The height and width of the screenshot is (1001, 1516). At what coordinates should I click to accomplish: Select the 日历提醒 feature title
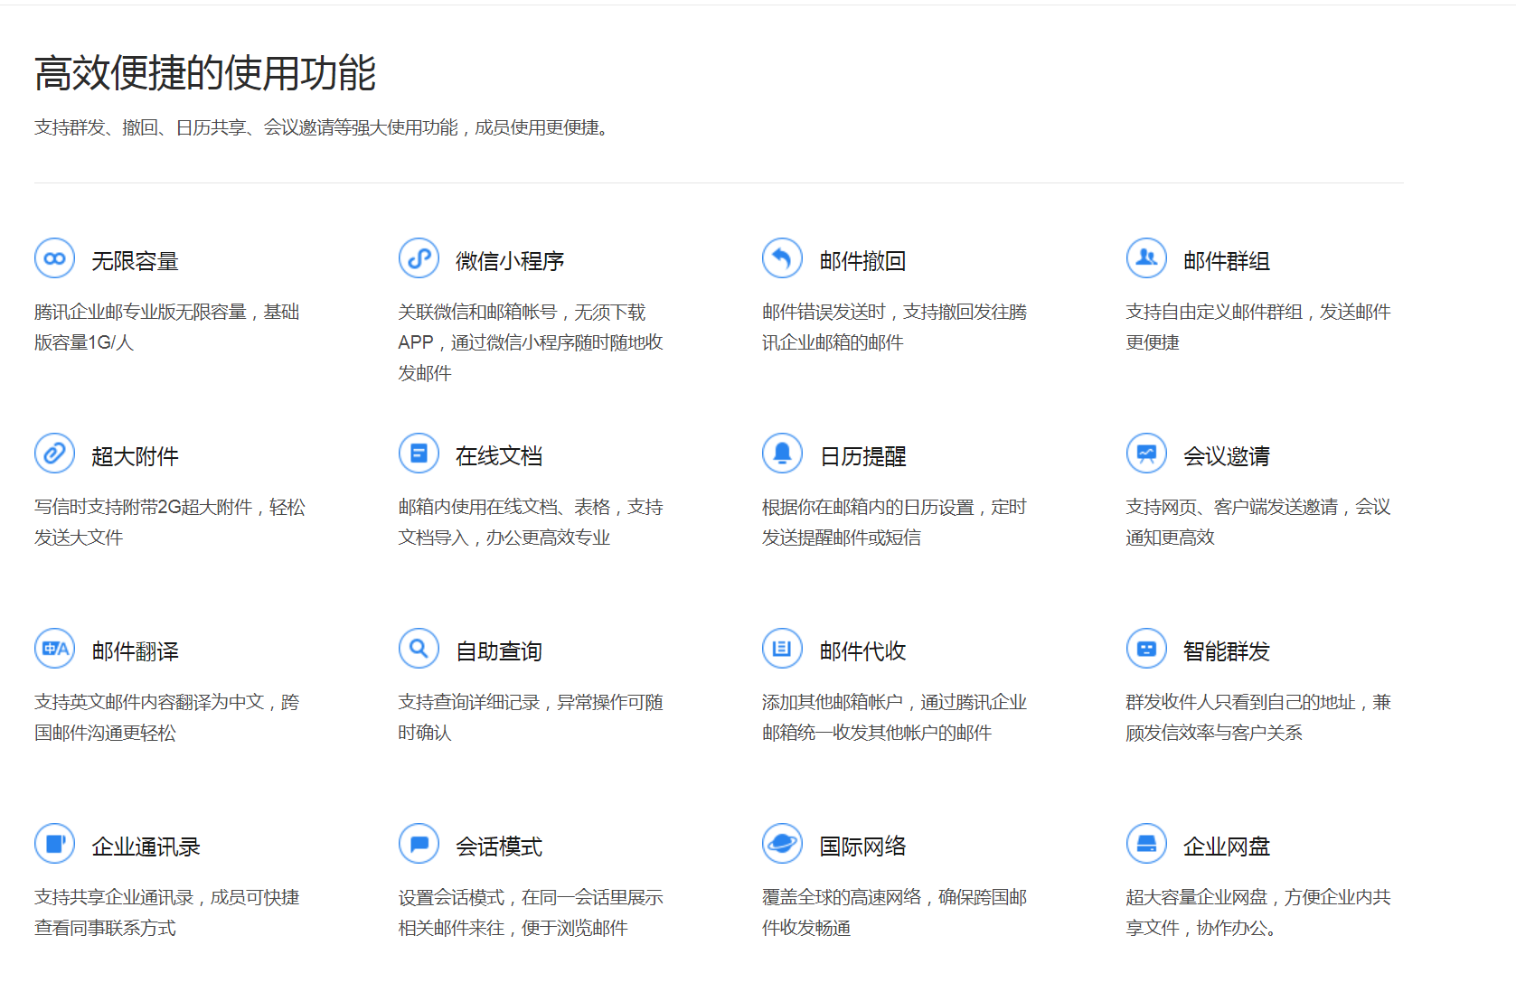pos(862,456)
